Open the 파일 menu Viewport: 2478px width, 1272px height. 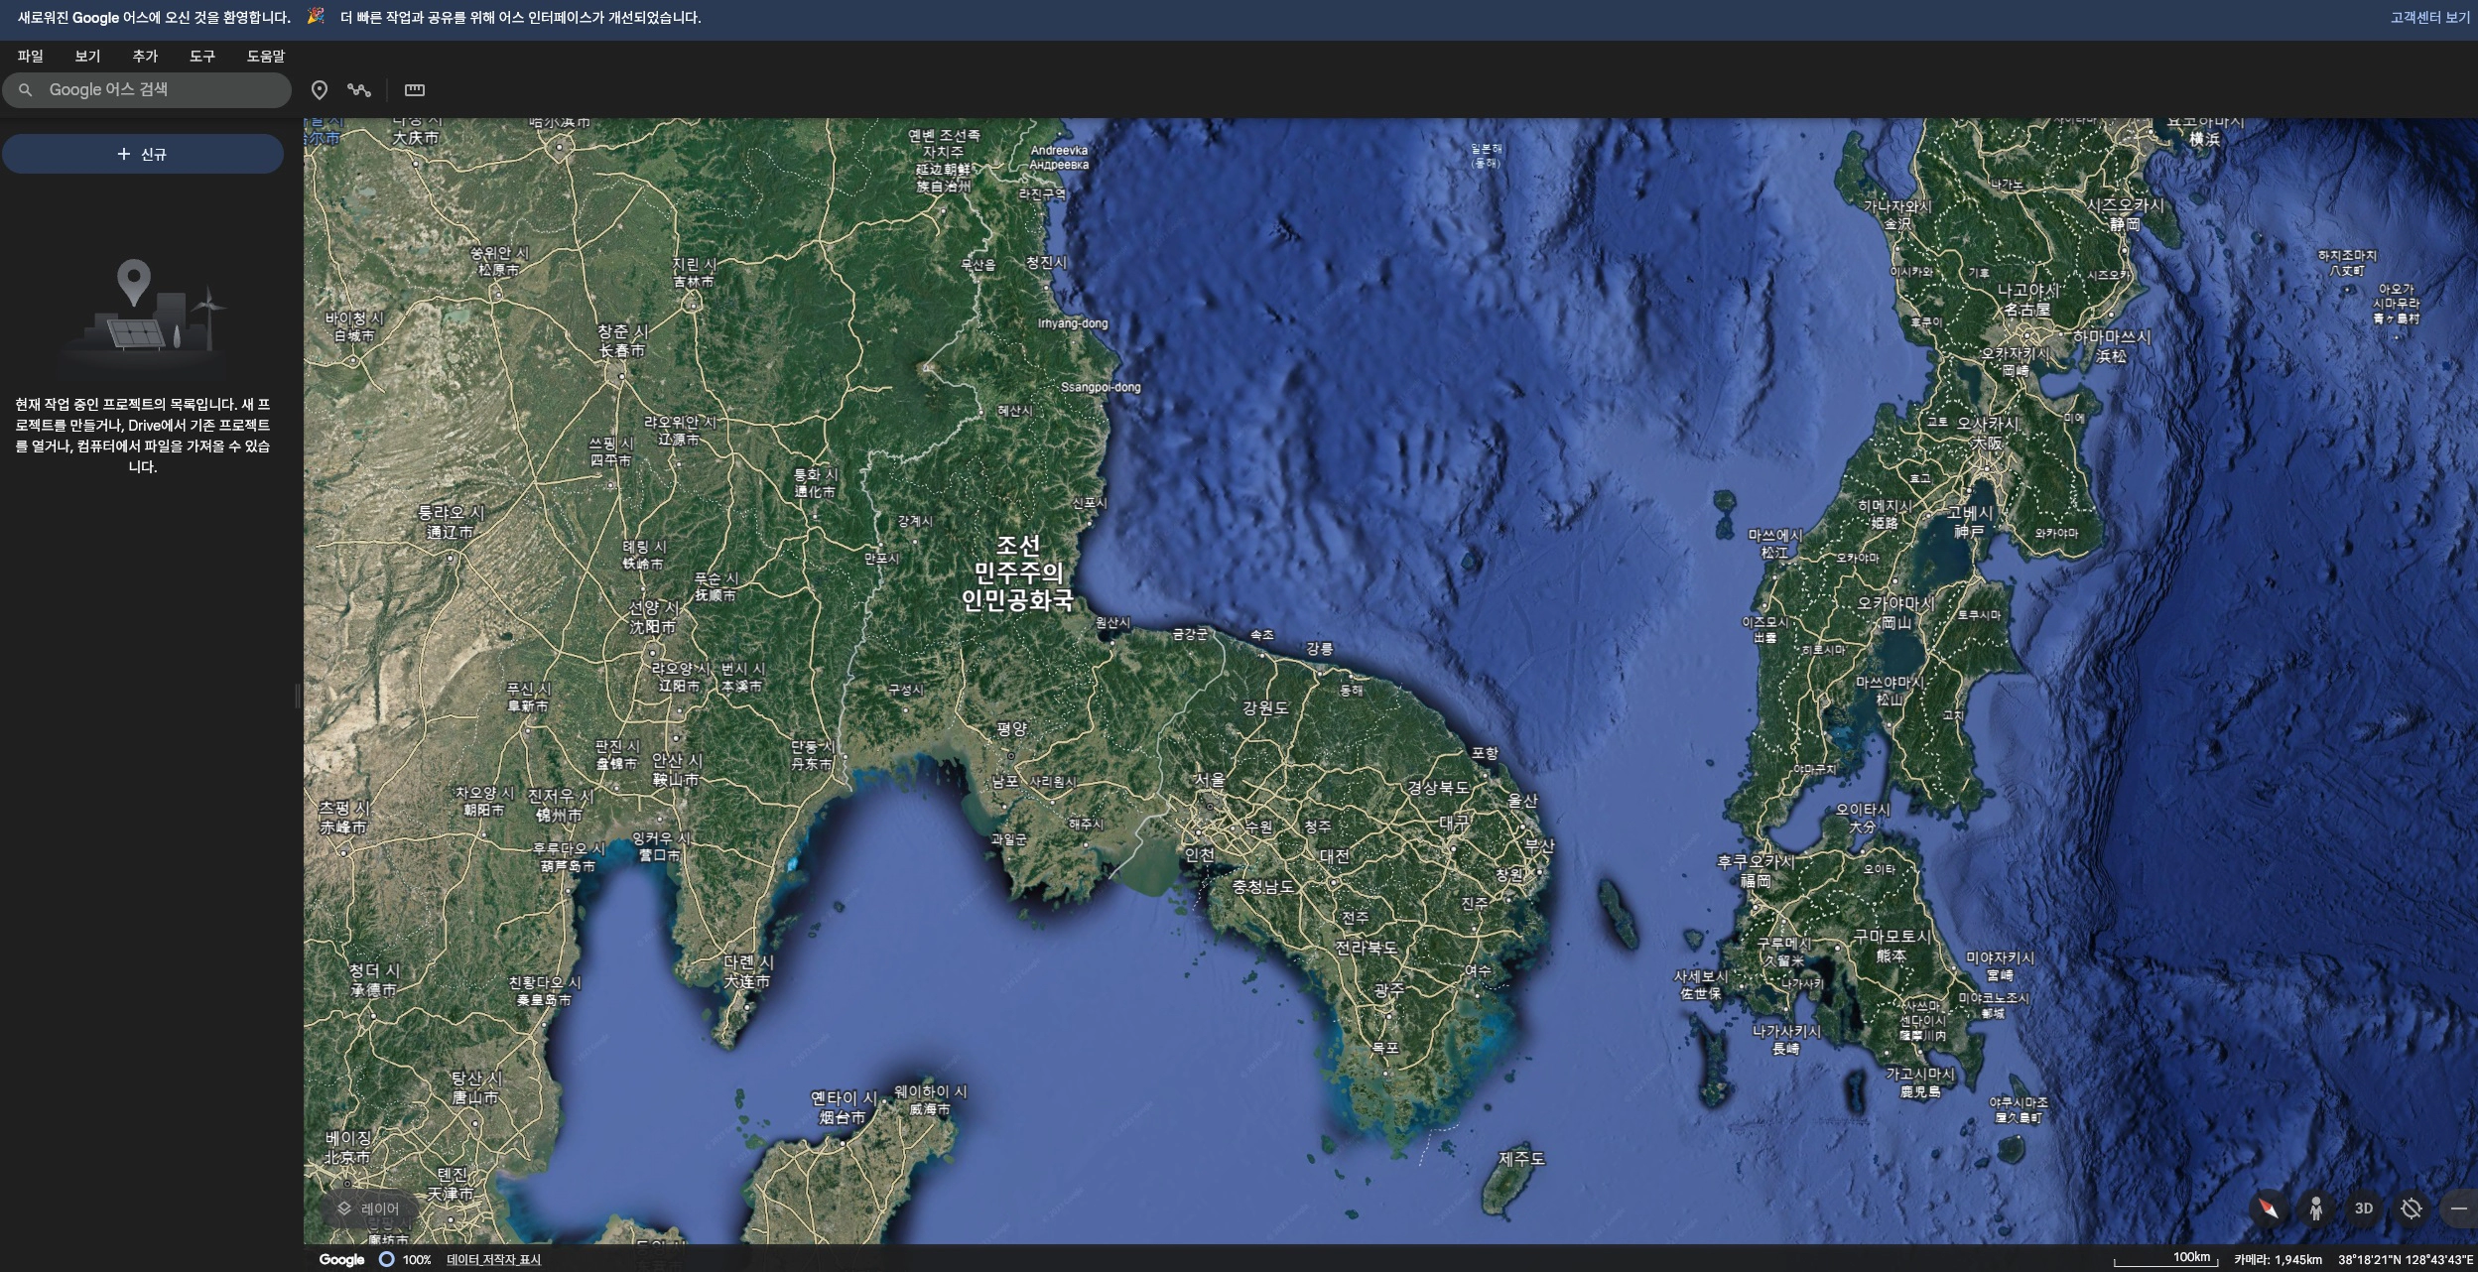point(31,57)
